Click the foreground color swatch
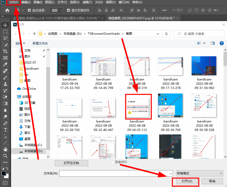This screenshot has width=227, height=187. [x=4, y=174]
